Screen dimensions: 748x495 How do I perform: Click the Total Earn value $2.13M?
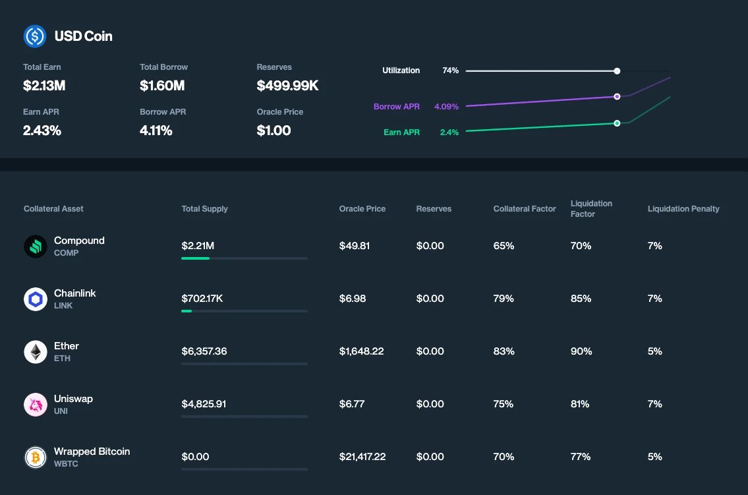(44, 86)
